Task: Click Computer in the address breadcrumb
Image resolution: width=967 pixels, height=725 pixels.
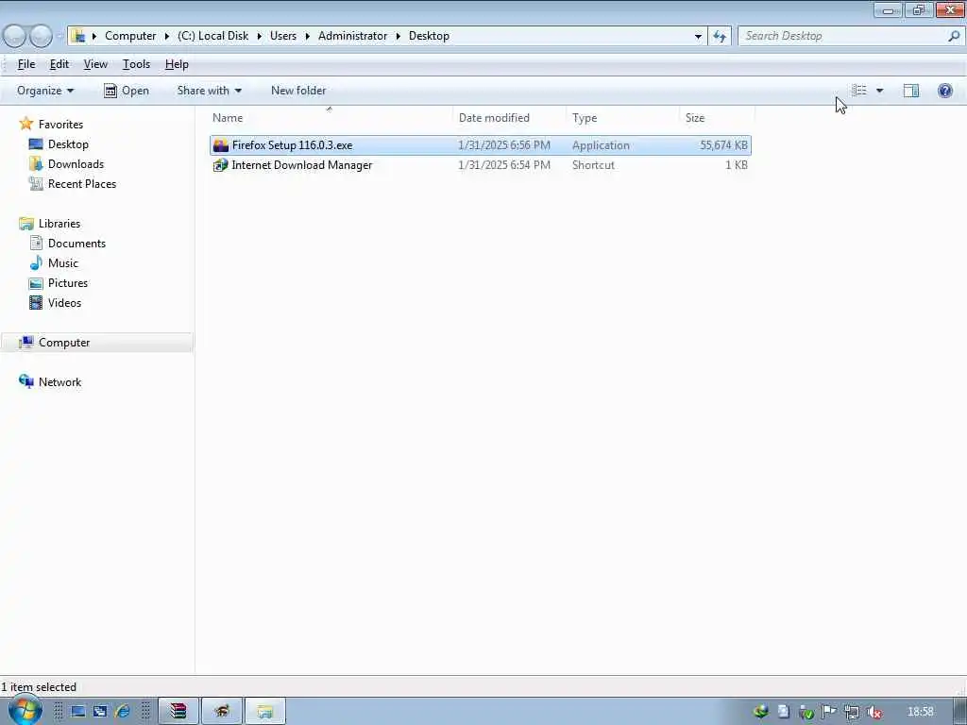Action: point(130,36)
